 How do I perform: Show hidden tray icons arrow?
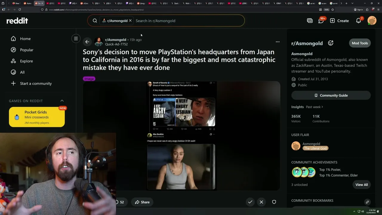354,211
